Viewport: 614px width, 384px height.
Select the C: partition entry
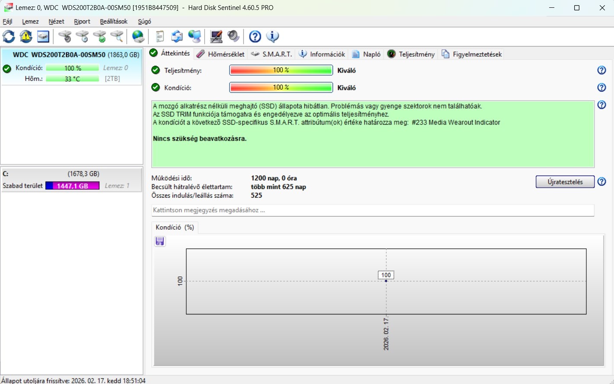(x=71, y=179)
